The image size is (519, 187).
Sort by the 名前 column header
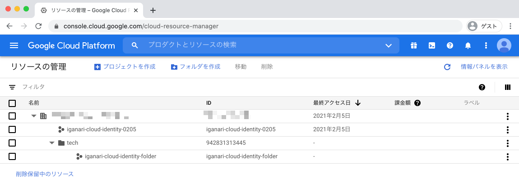click(34, 103)
